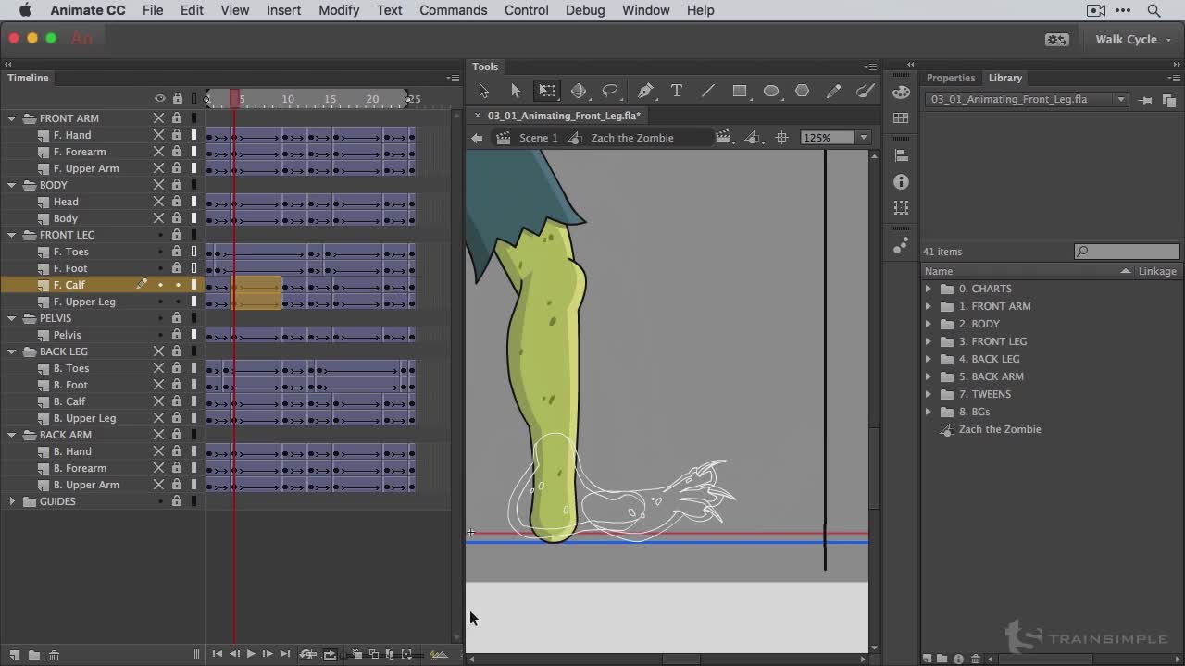Image resolution: width=1185 pixels, height=666 pixels.
Task: Click the pin library icon
Action: 1146,100
